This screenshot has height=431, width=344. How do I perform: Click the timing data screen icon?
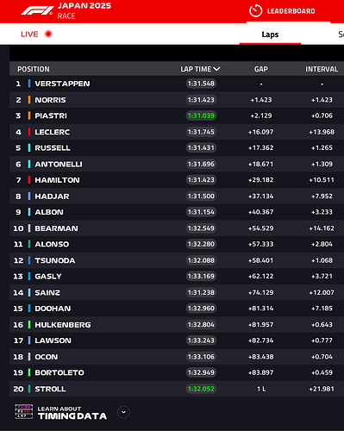(x=23, y=412)
